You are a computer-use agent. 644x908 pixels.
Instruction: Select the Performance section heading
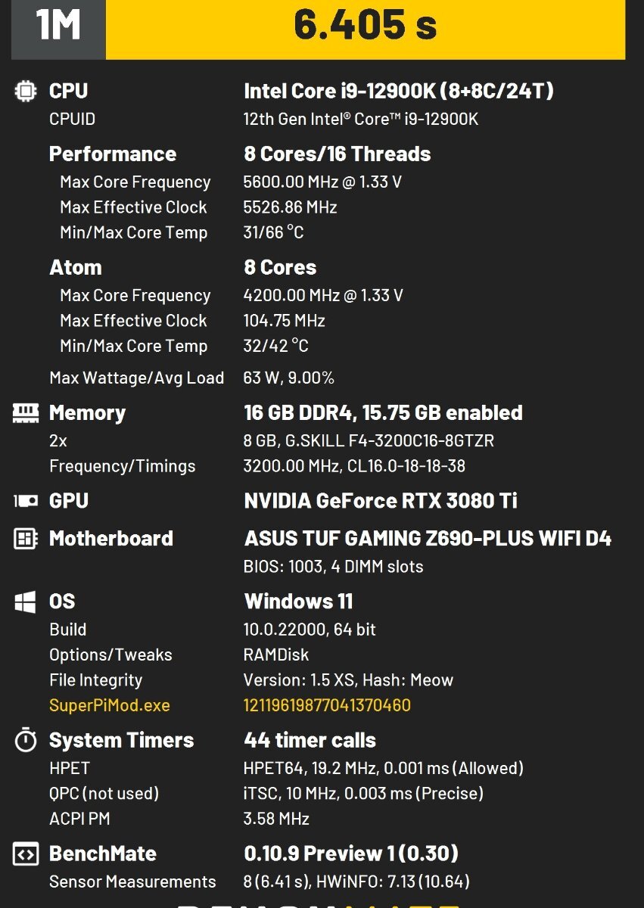pyautogui.click(x=113, y=154)
